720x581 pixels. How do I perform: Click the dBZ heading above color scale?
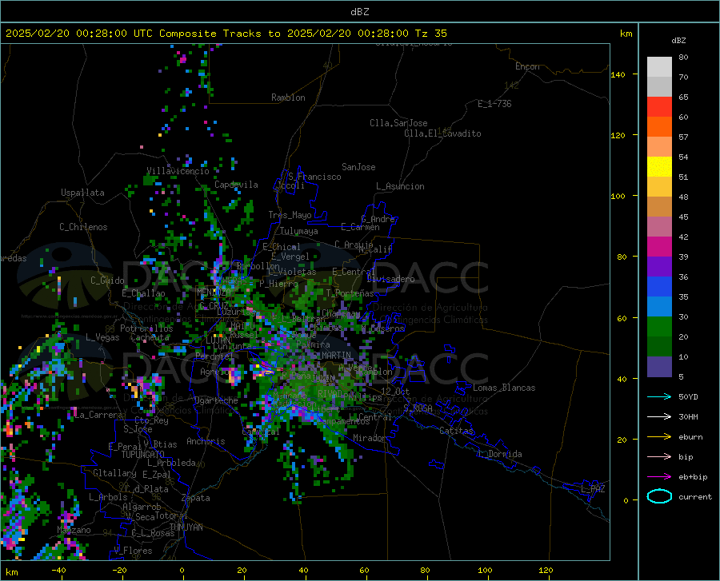[678, 40]
